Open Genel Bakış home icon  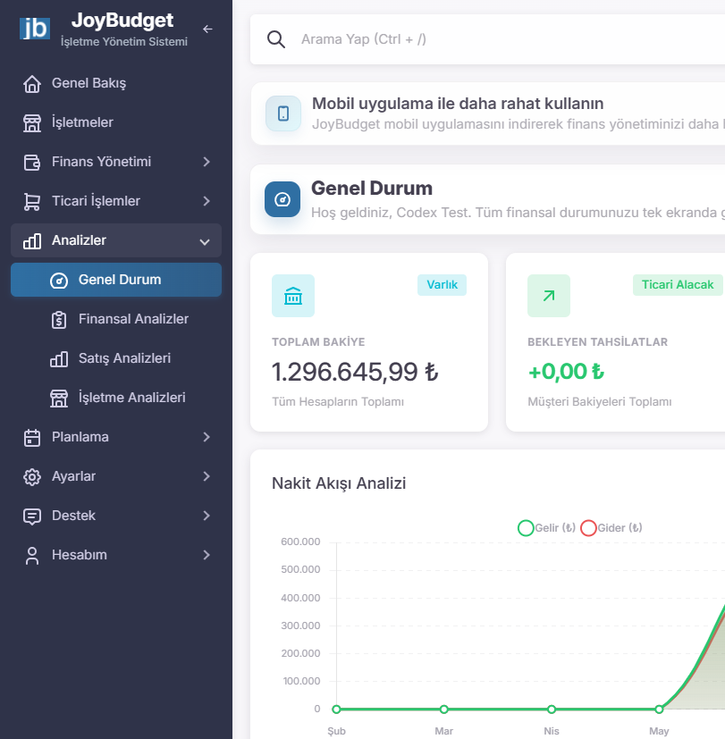click(32, 83)
